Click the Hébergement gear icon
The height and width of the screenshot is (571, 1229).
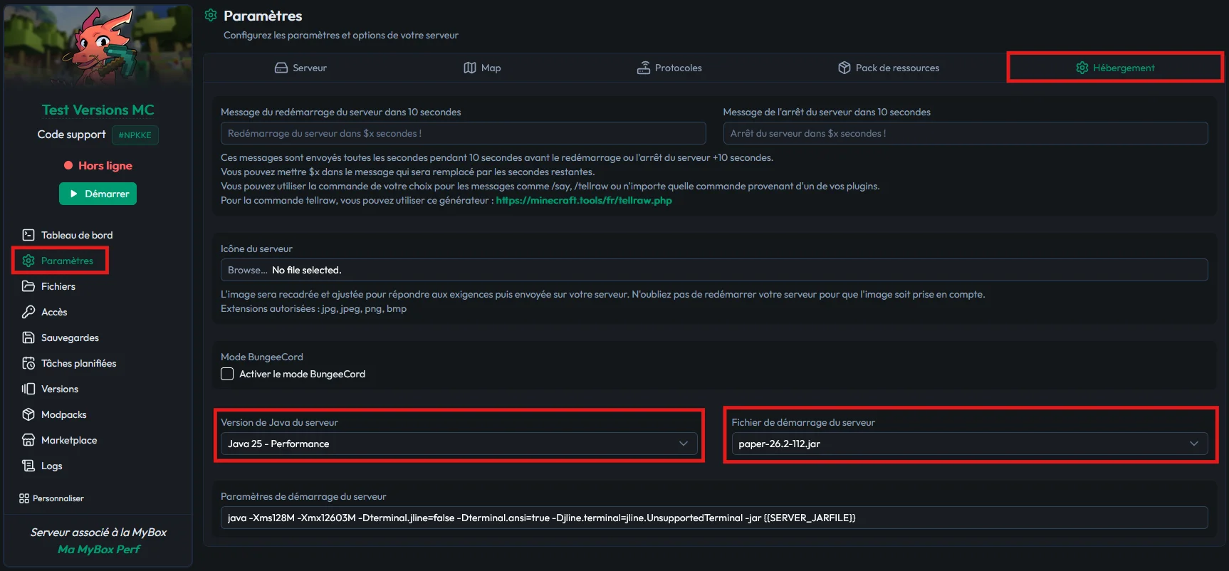point(1082,68)
